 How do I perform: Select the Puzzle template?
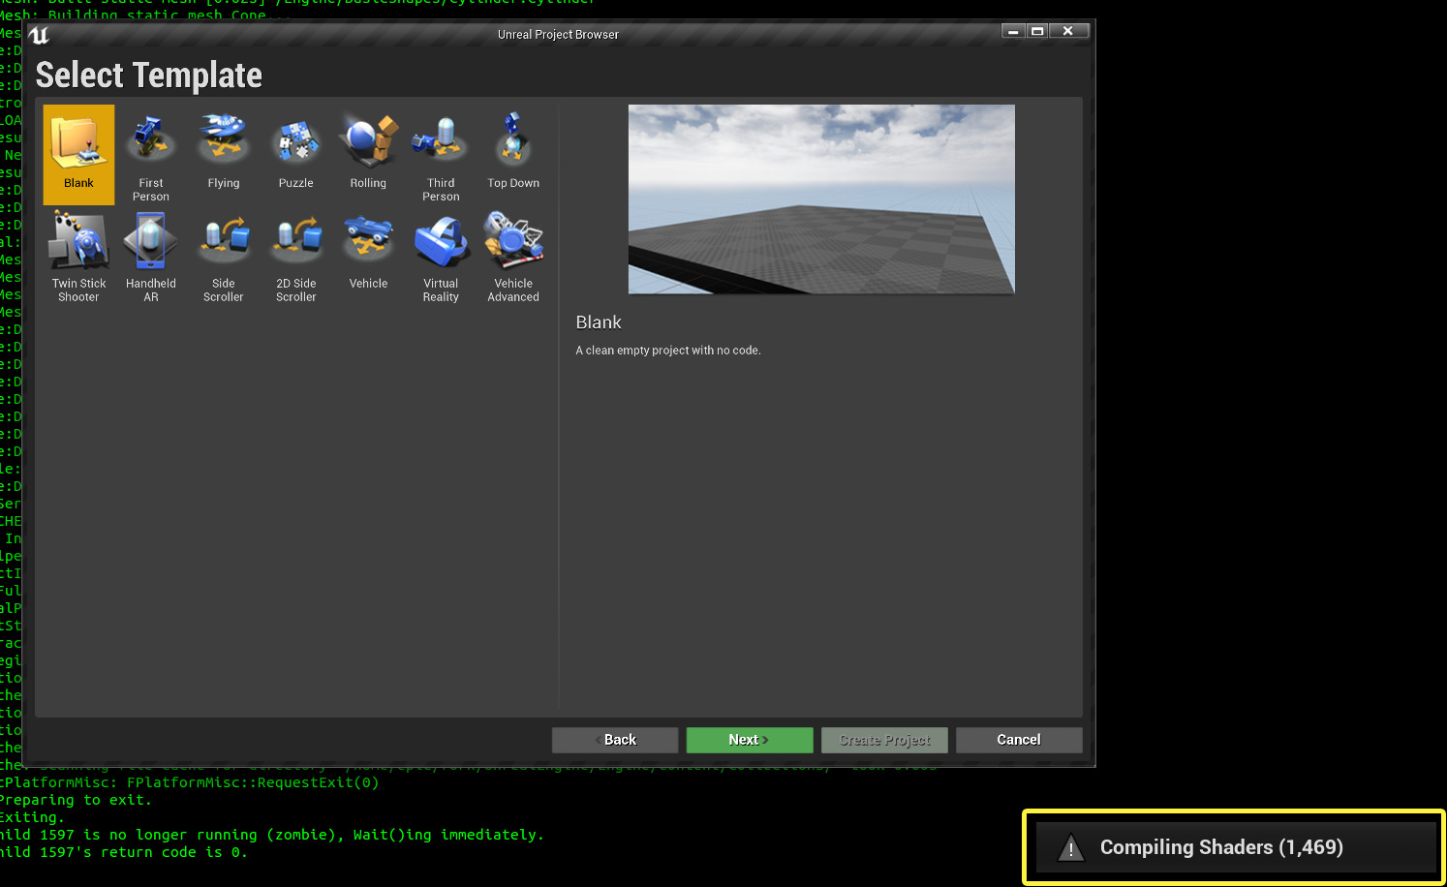[x=295, y=150]
